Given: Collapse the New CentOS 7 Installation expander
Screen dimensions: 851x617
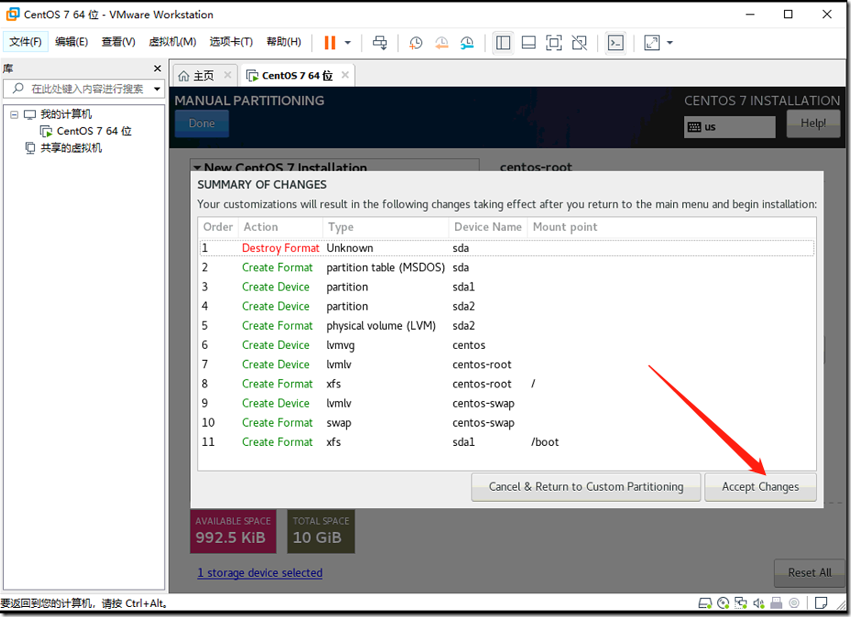Looking at the screenshot, I should click(198, 168).
